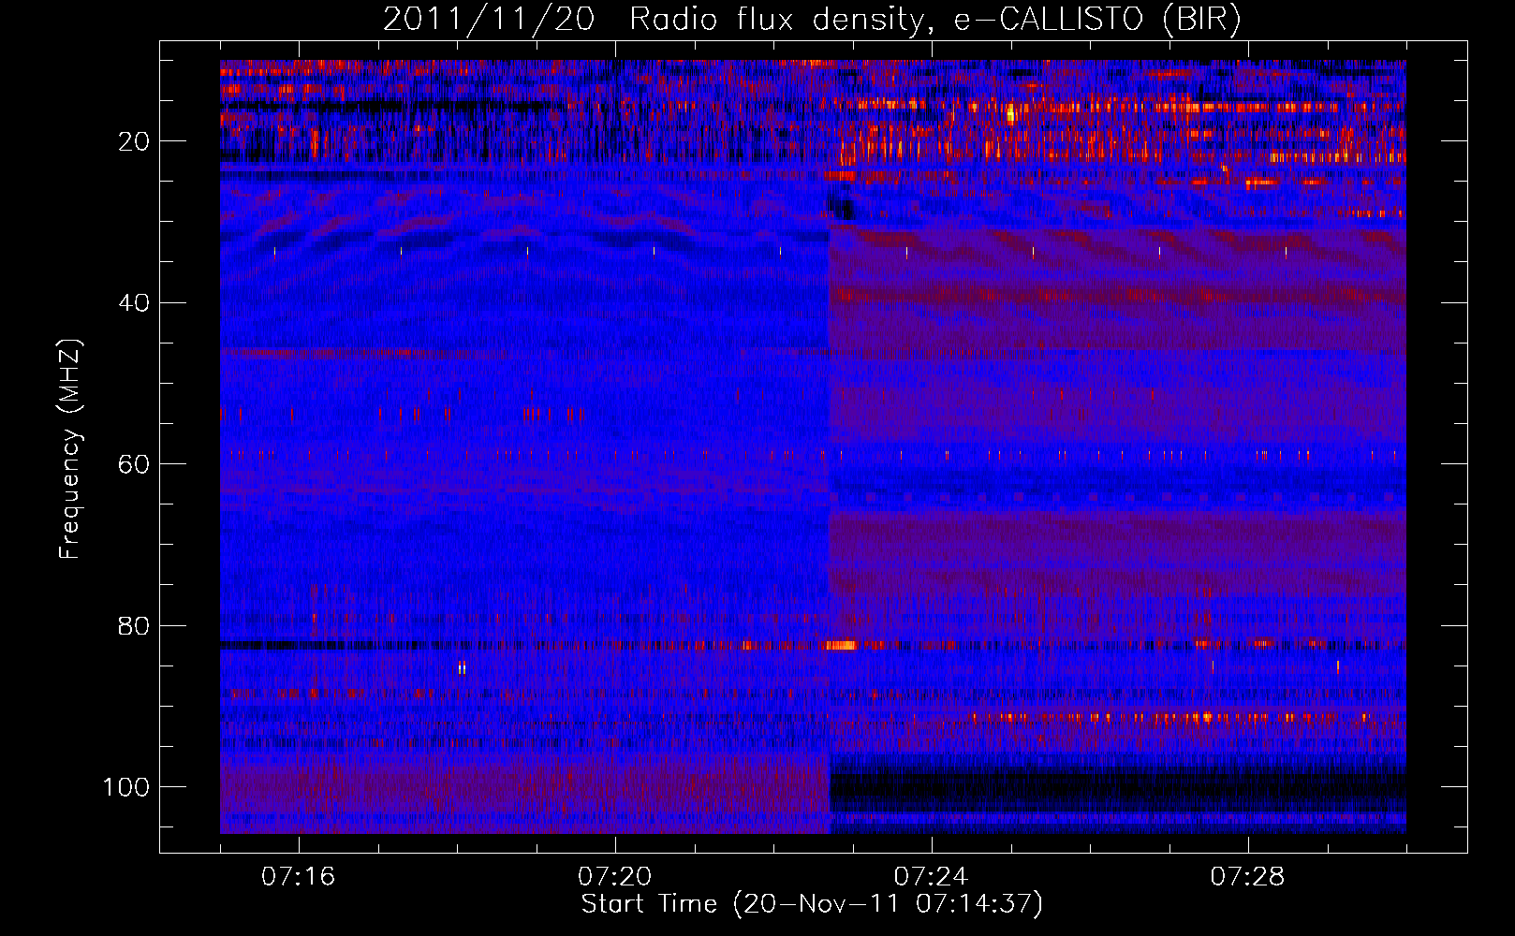Screen dimensions: 1515x936
Task: Click the time tick label '07:16'
Action: click(x=299, y=877)
